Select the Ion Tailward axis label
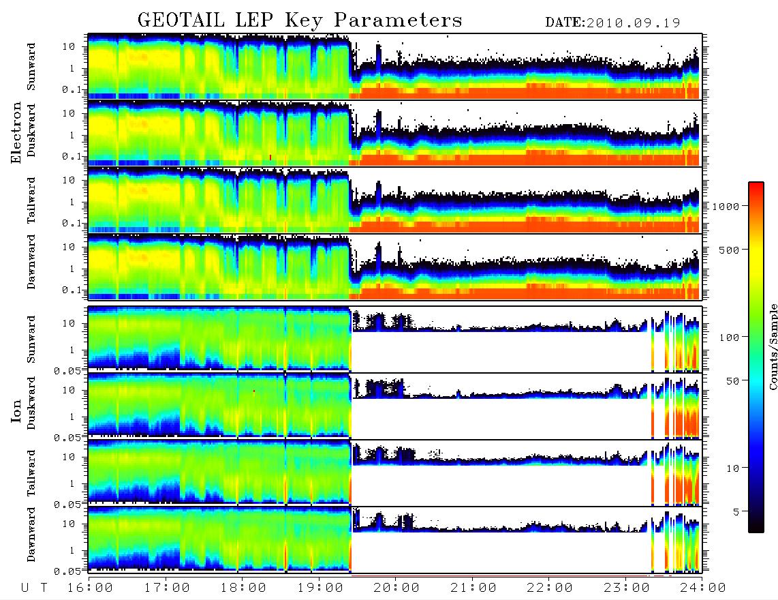This screenshot has width=778, height=600. coord(31,473)
